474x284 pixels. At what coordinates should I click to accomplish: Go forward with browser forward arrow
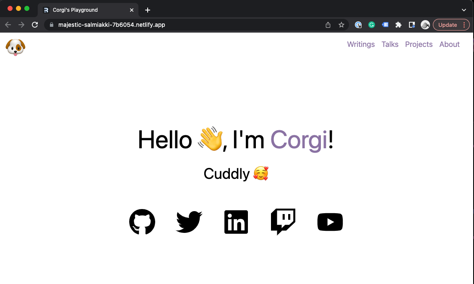(x=21, y=25)
